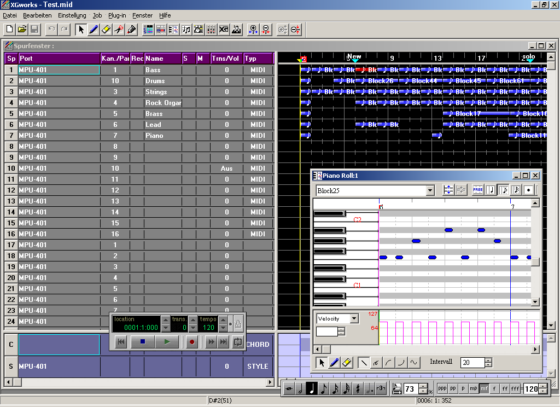Click the Name column header
560x407 pixels.
tap(163, 59)
